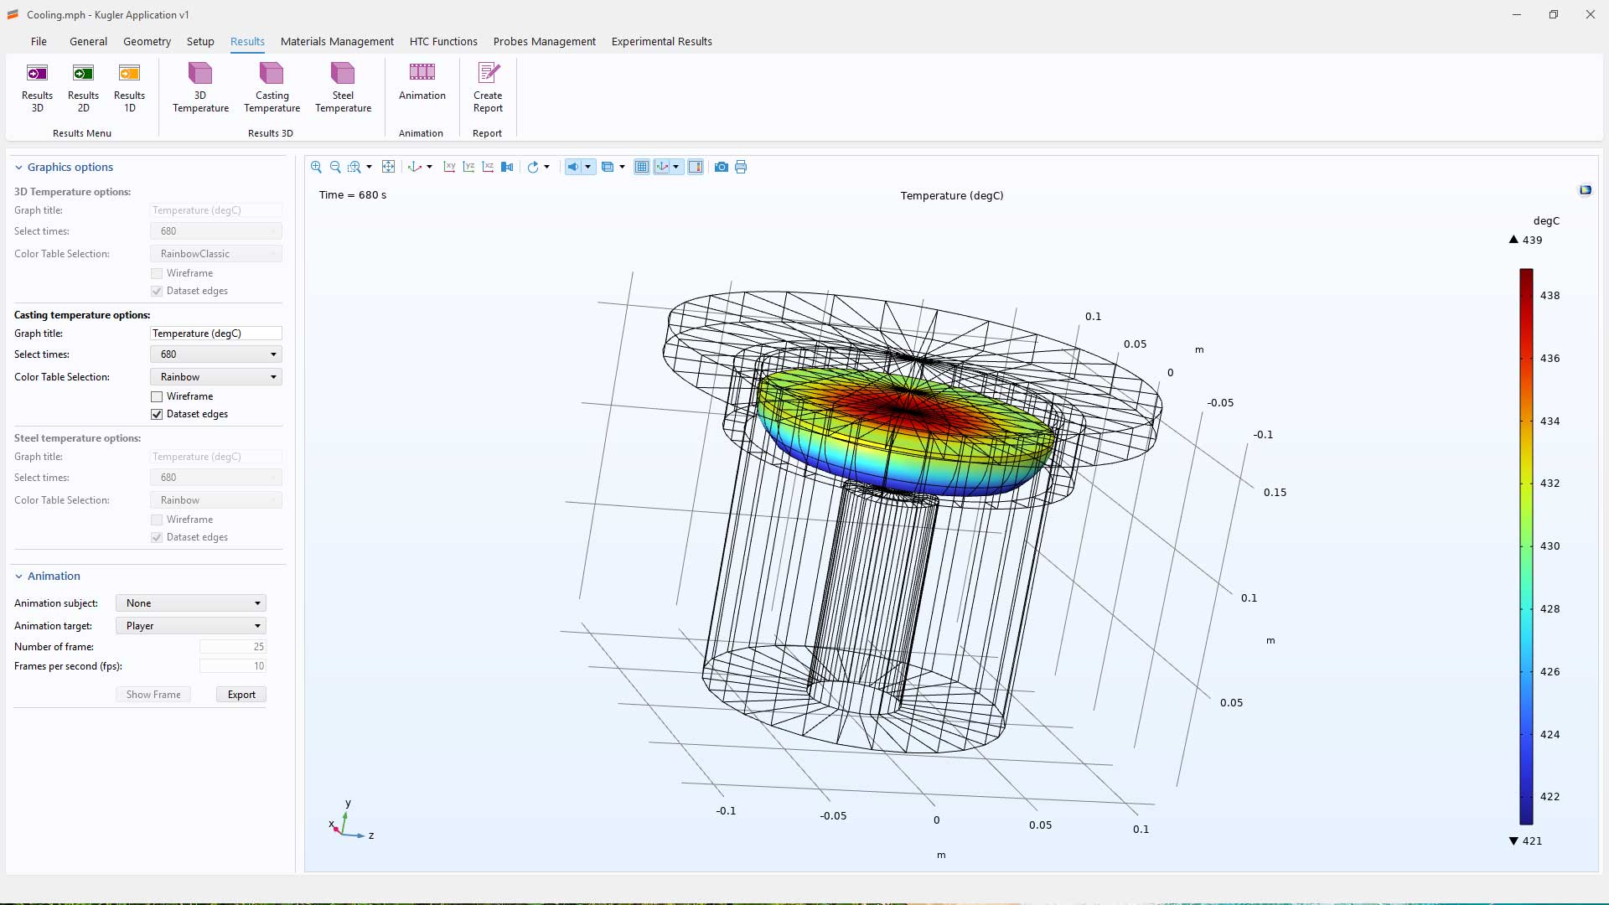The width and height of the screenshot is (1609, 905).
Task: Open the Animation ribbon tool
Action: pos(422,81)
